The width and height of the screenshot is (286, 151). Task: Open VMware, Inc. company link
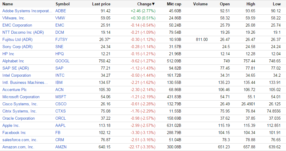click(14, 18)
